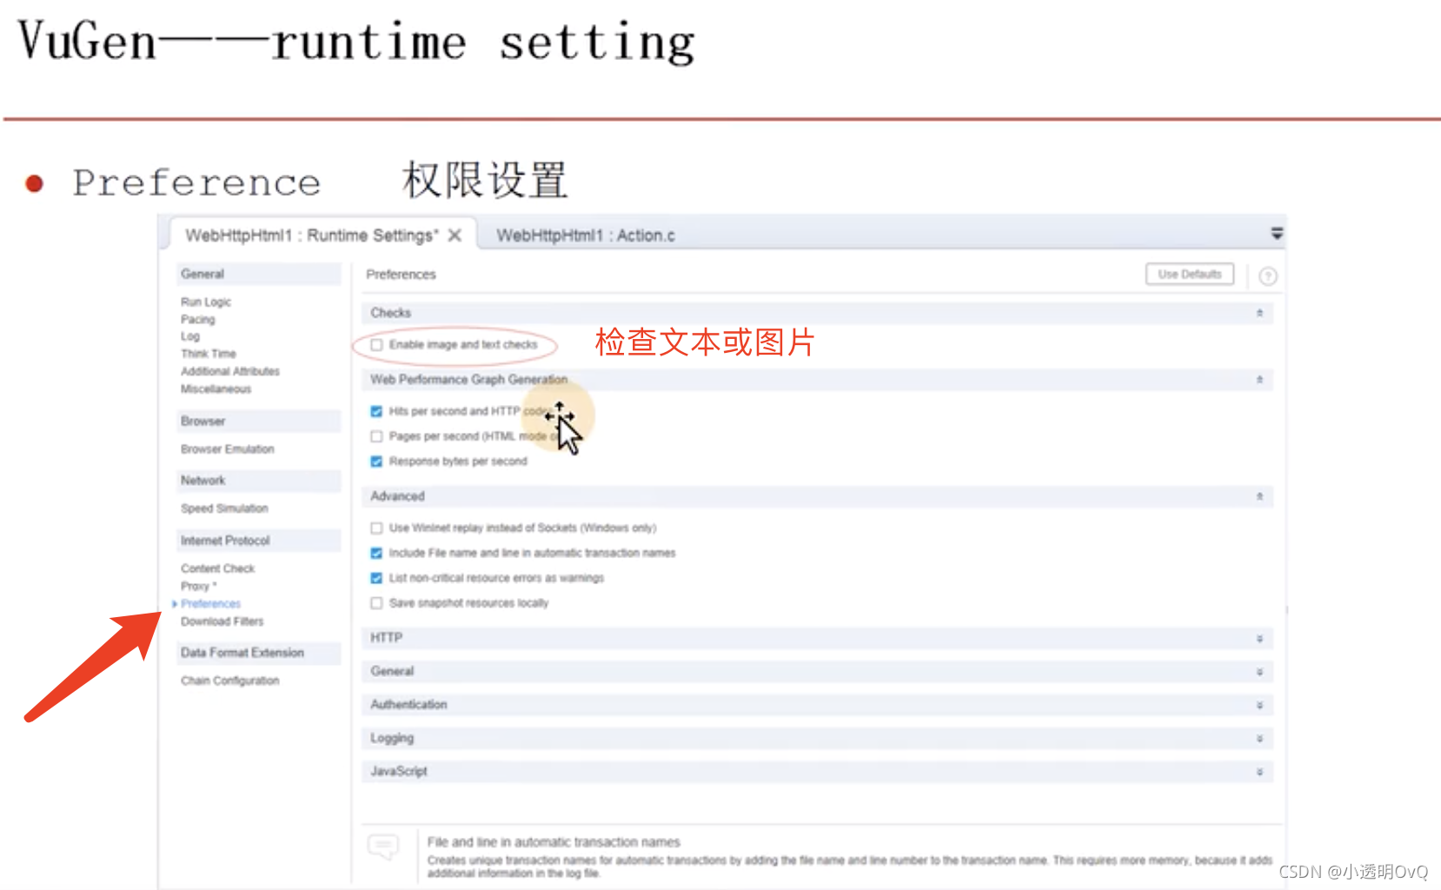Click the comment bubble description icon
This screenshot has width=1441, height=890.
(383, 847)
